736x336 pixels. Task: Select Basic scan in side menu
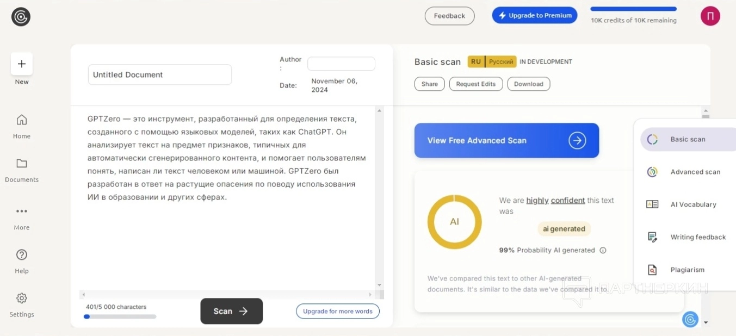pyautogui.click(x=687, y=139)
